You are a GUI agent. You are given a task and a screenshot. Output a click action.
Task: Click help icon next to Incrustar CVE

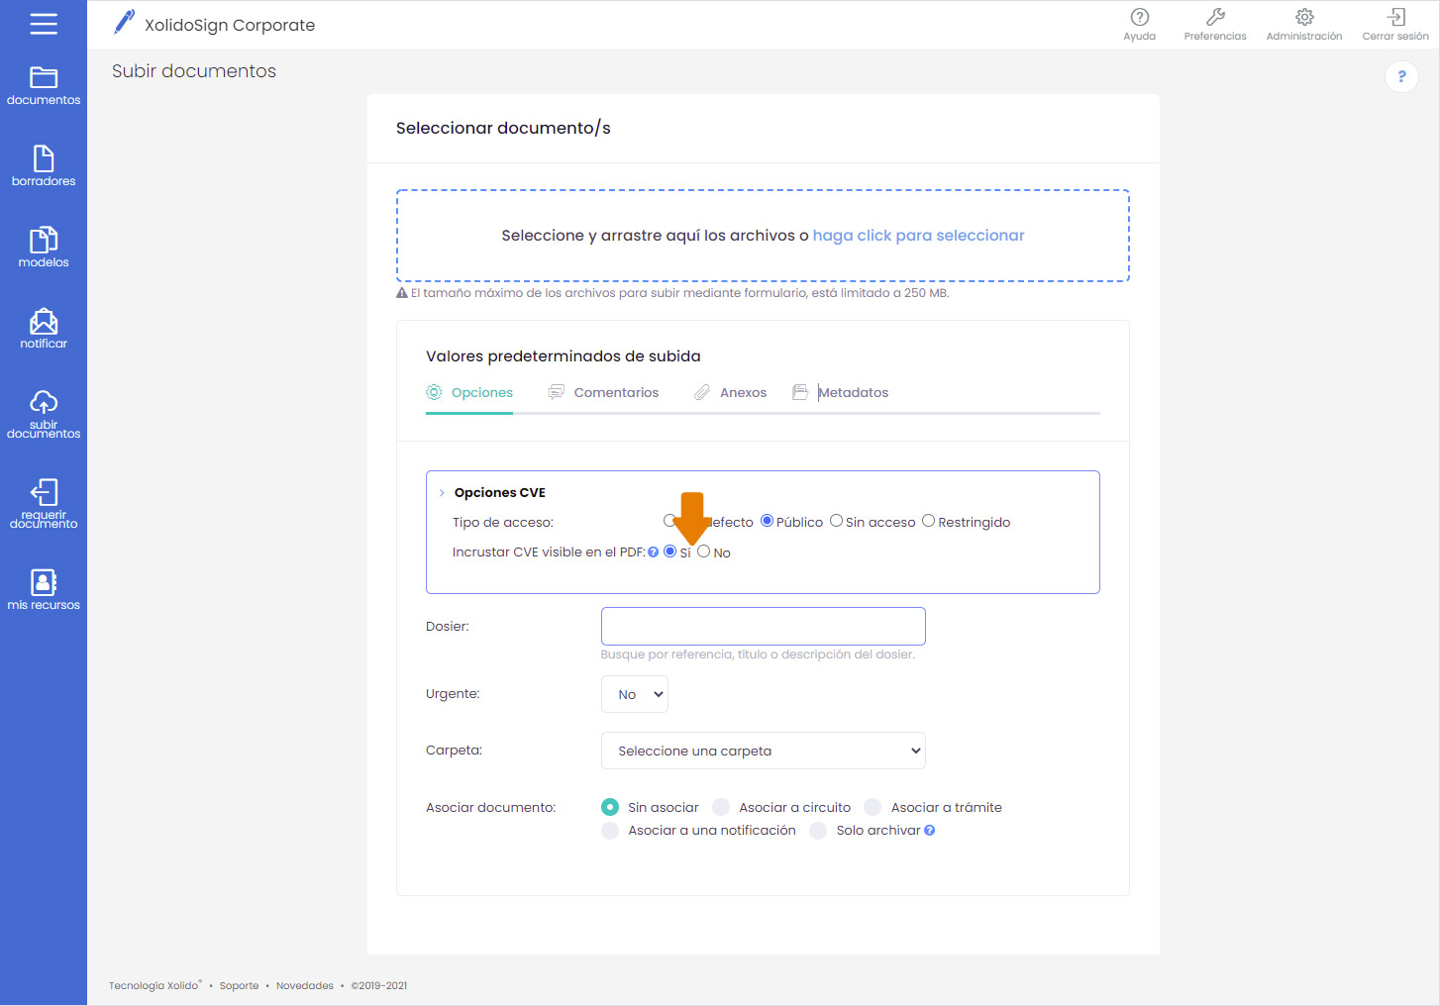click(654, 553)
